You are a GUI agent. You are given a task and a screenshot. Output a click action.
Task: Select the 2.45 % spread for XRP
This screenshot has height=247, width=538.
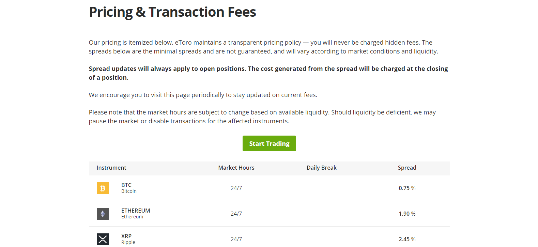[x=407, y=239]
